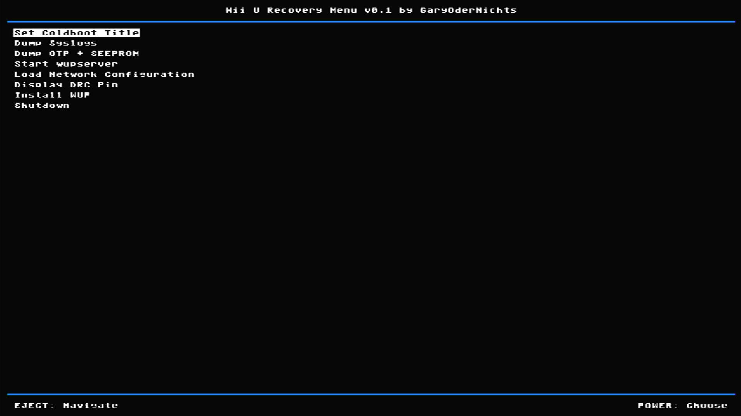Image resolution: width=741 pixels, height=416 pixels.
Task: Select Dump OTP + SEEPROM entry
Action: pyautogui.click(x=76, y=54)
